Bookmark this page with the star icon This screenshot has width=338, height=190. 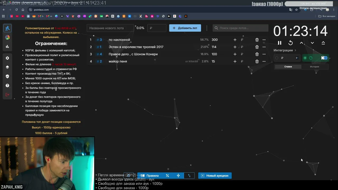297,10
